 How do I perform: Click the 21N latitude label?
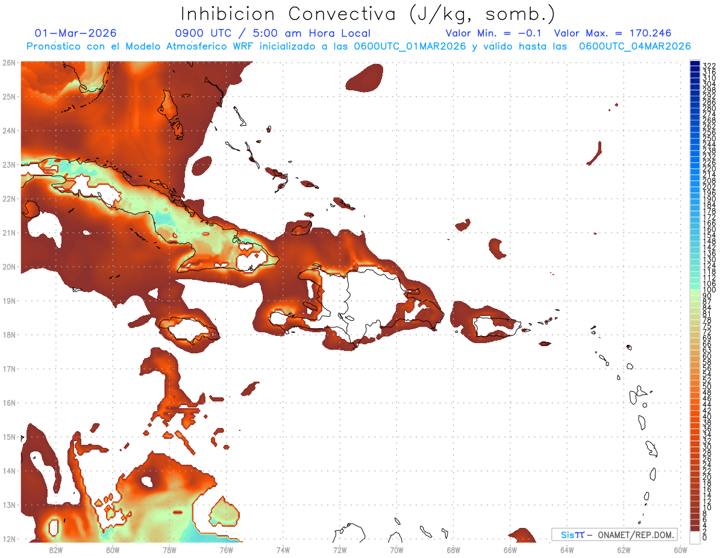click(x=9, y=232)
